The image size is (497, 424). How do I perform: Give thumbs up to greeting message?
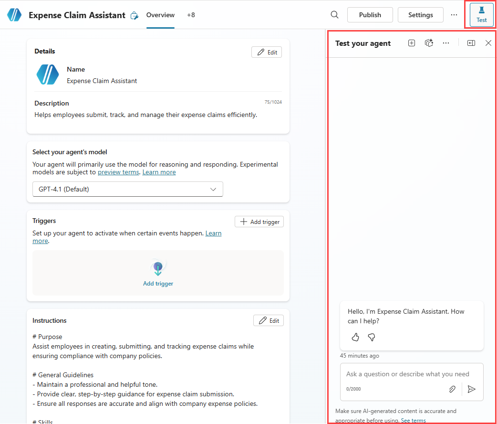point(355,337)
